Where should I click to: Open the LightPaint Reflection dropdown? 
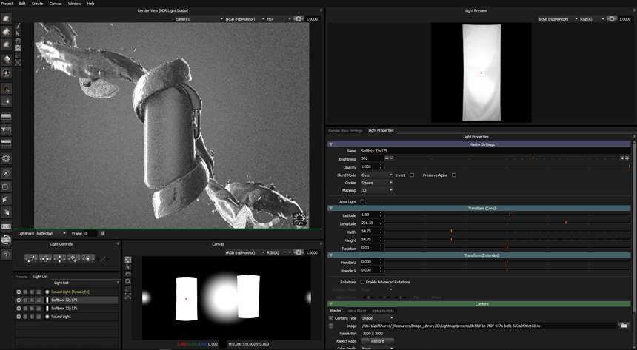(51, 234)
